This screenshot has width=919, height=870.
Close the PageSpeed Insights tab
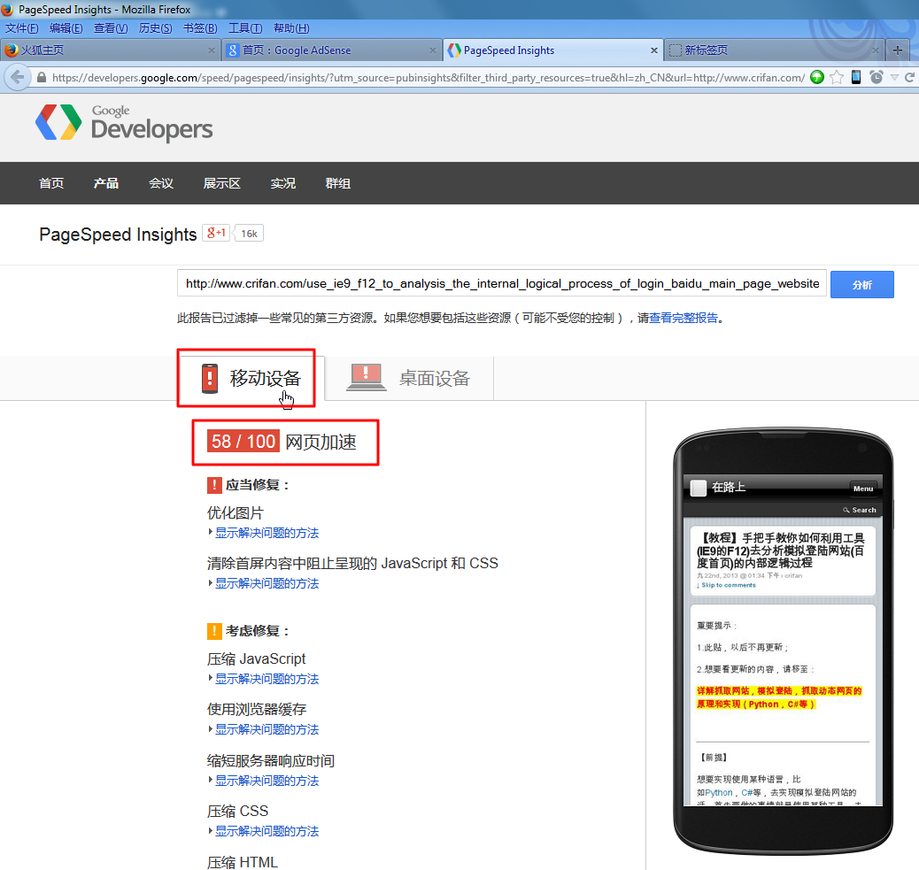coord(653,50)
